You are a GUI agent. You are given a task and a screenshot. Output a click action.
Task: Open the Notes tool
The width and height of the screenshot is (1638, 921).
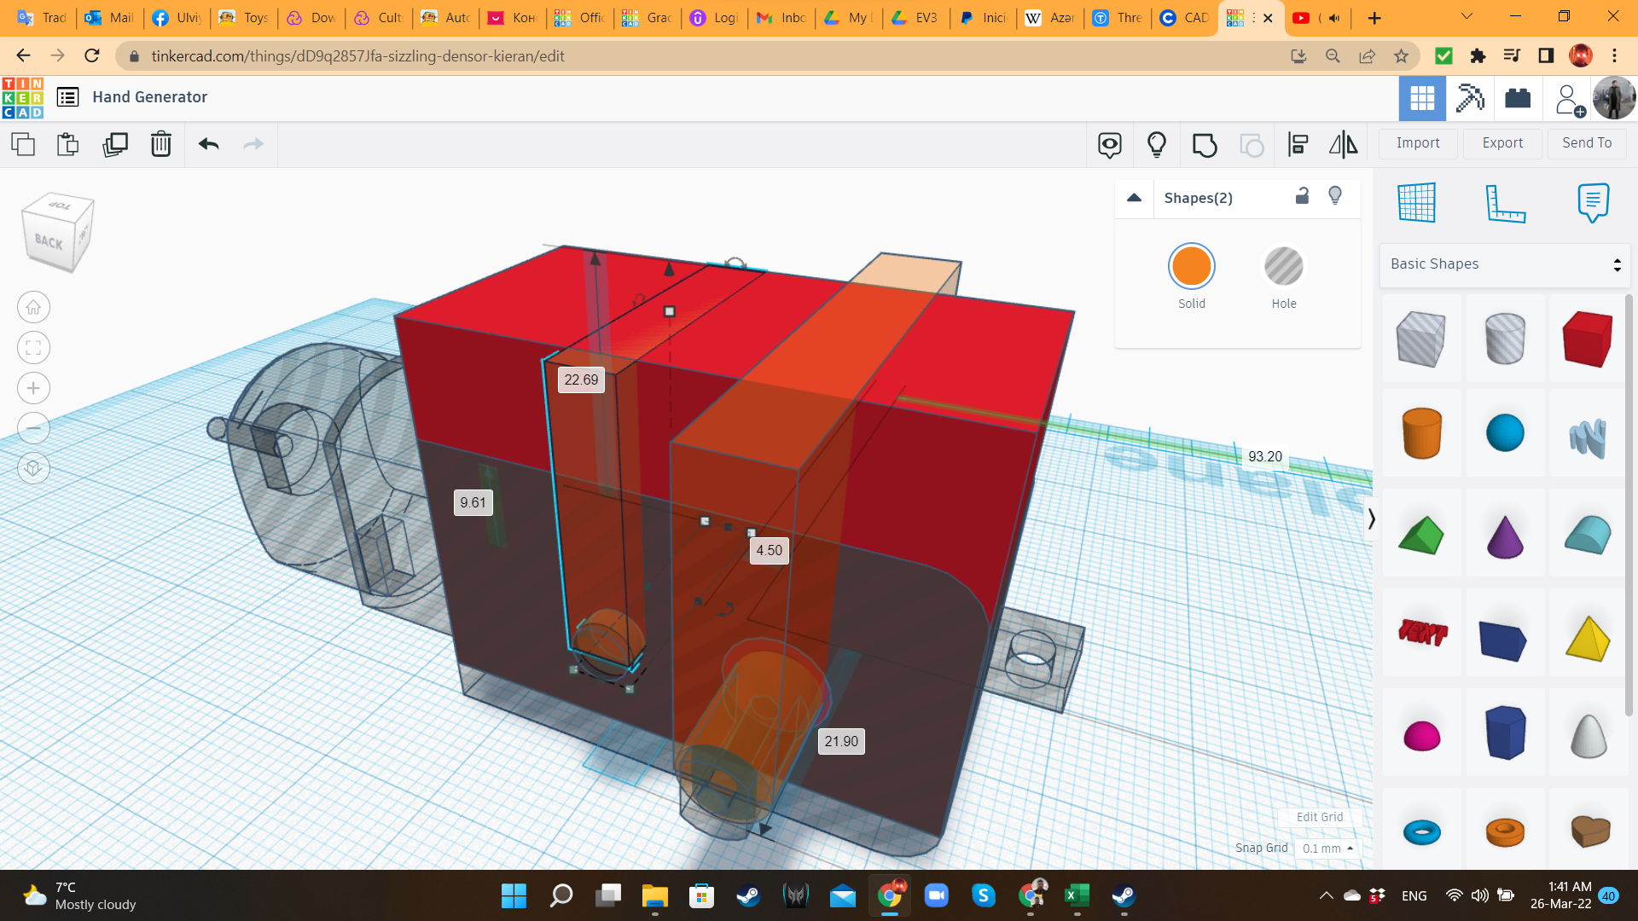(x=1593, y=203)
